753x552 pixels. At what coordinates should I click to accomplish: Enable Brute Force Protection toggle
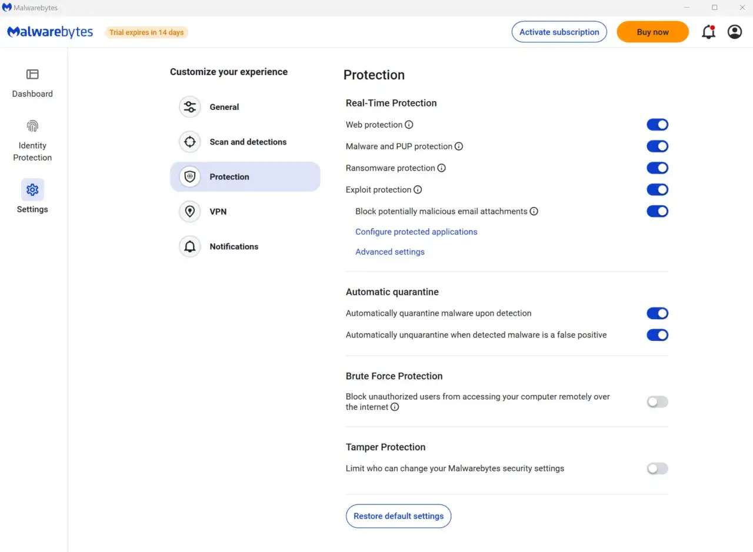pos(657,402)
